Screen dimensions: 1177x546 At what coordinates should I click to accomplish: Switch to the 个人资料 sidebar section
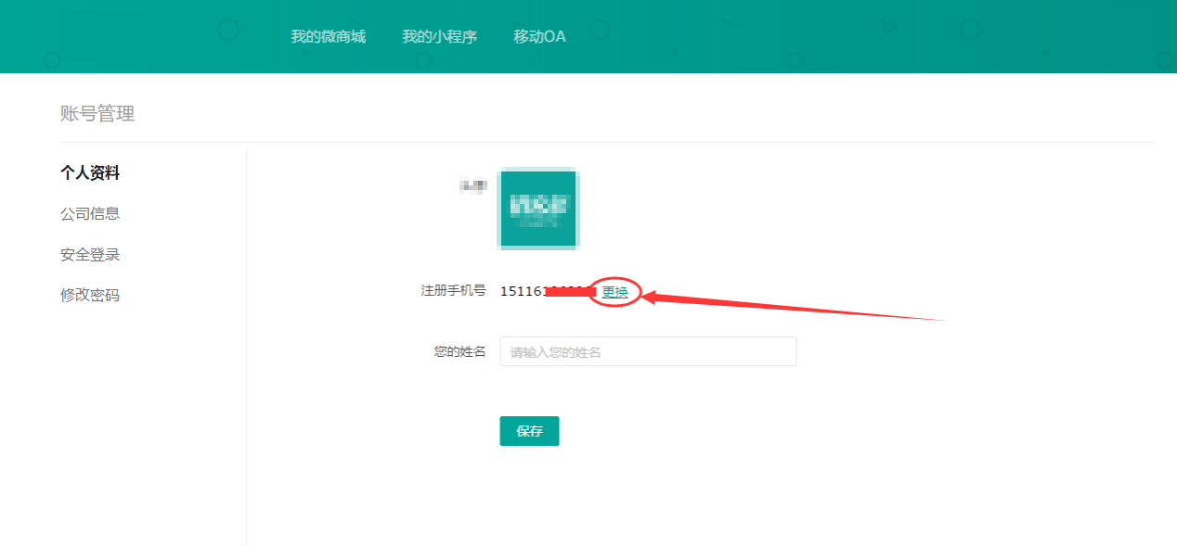click(x=90, y=173)
